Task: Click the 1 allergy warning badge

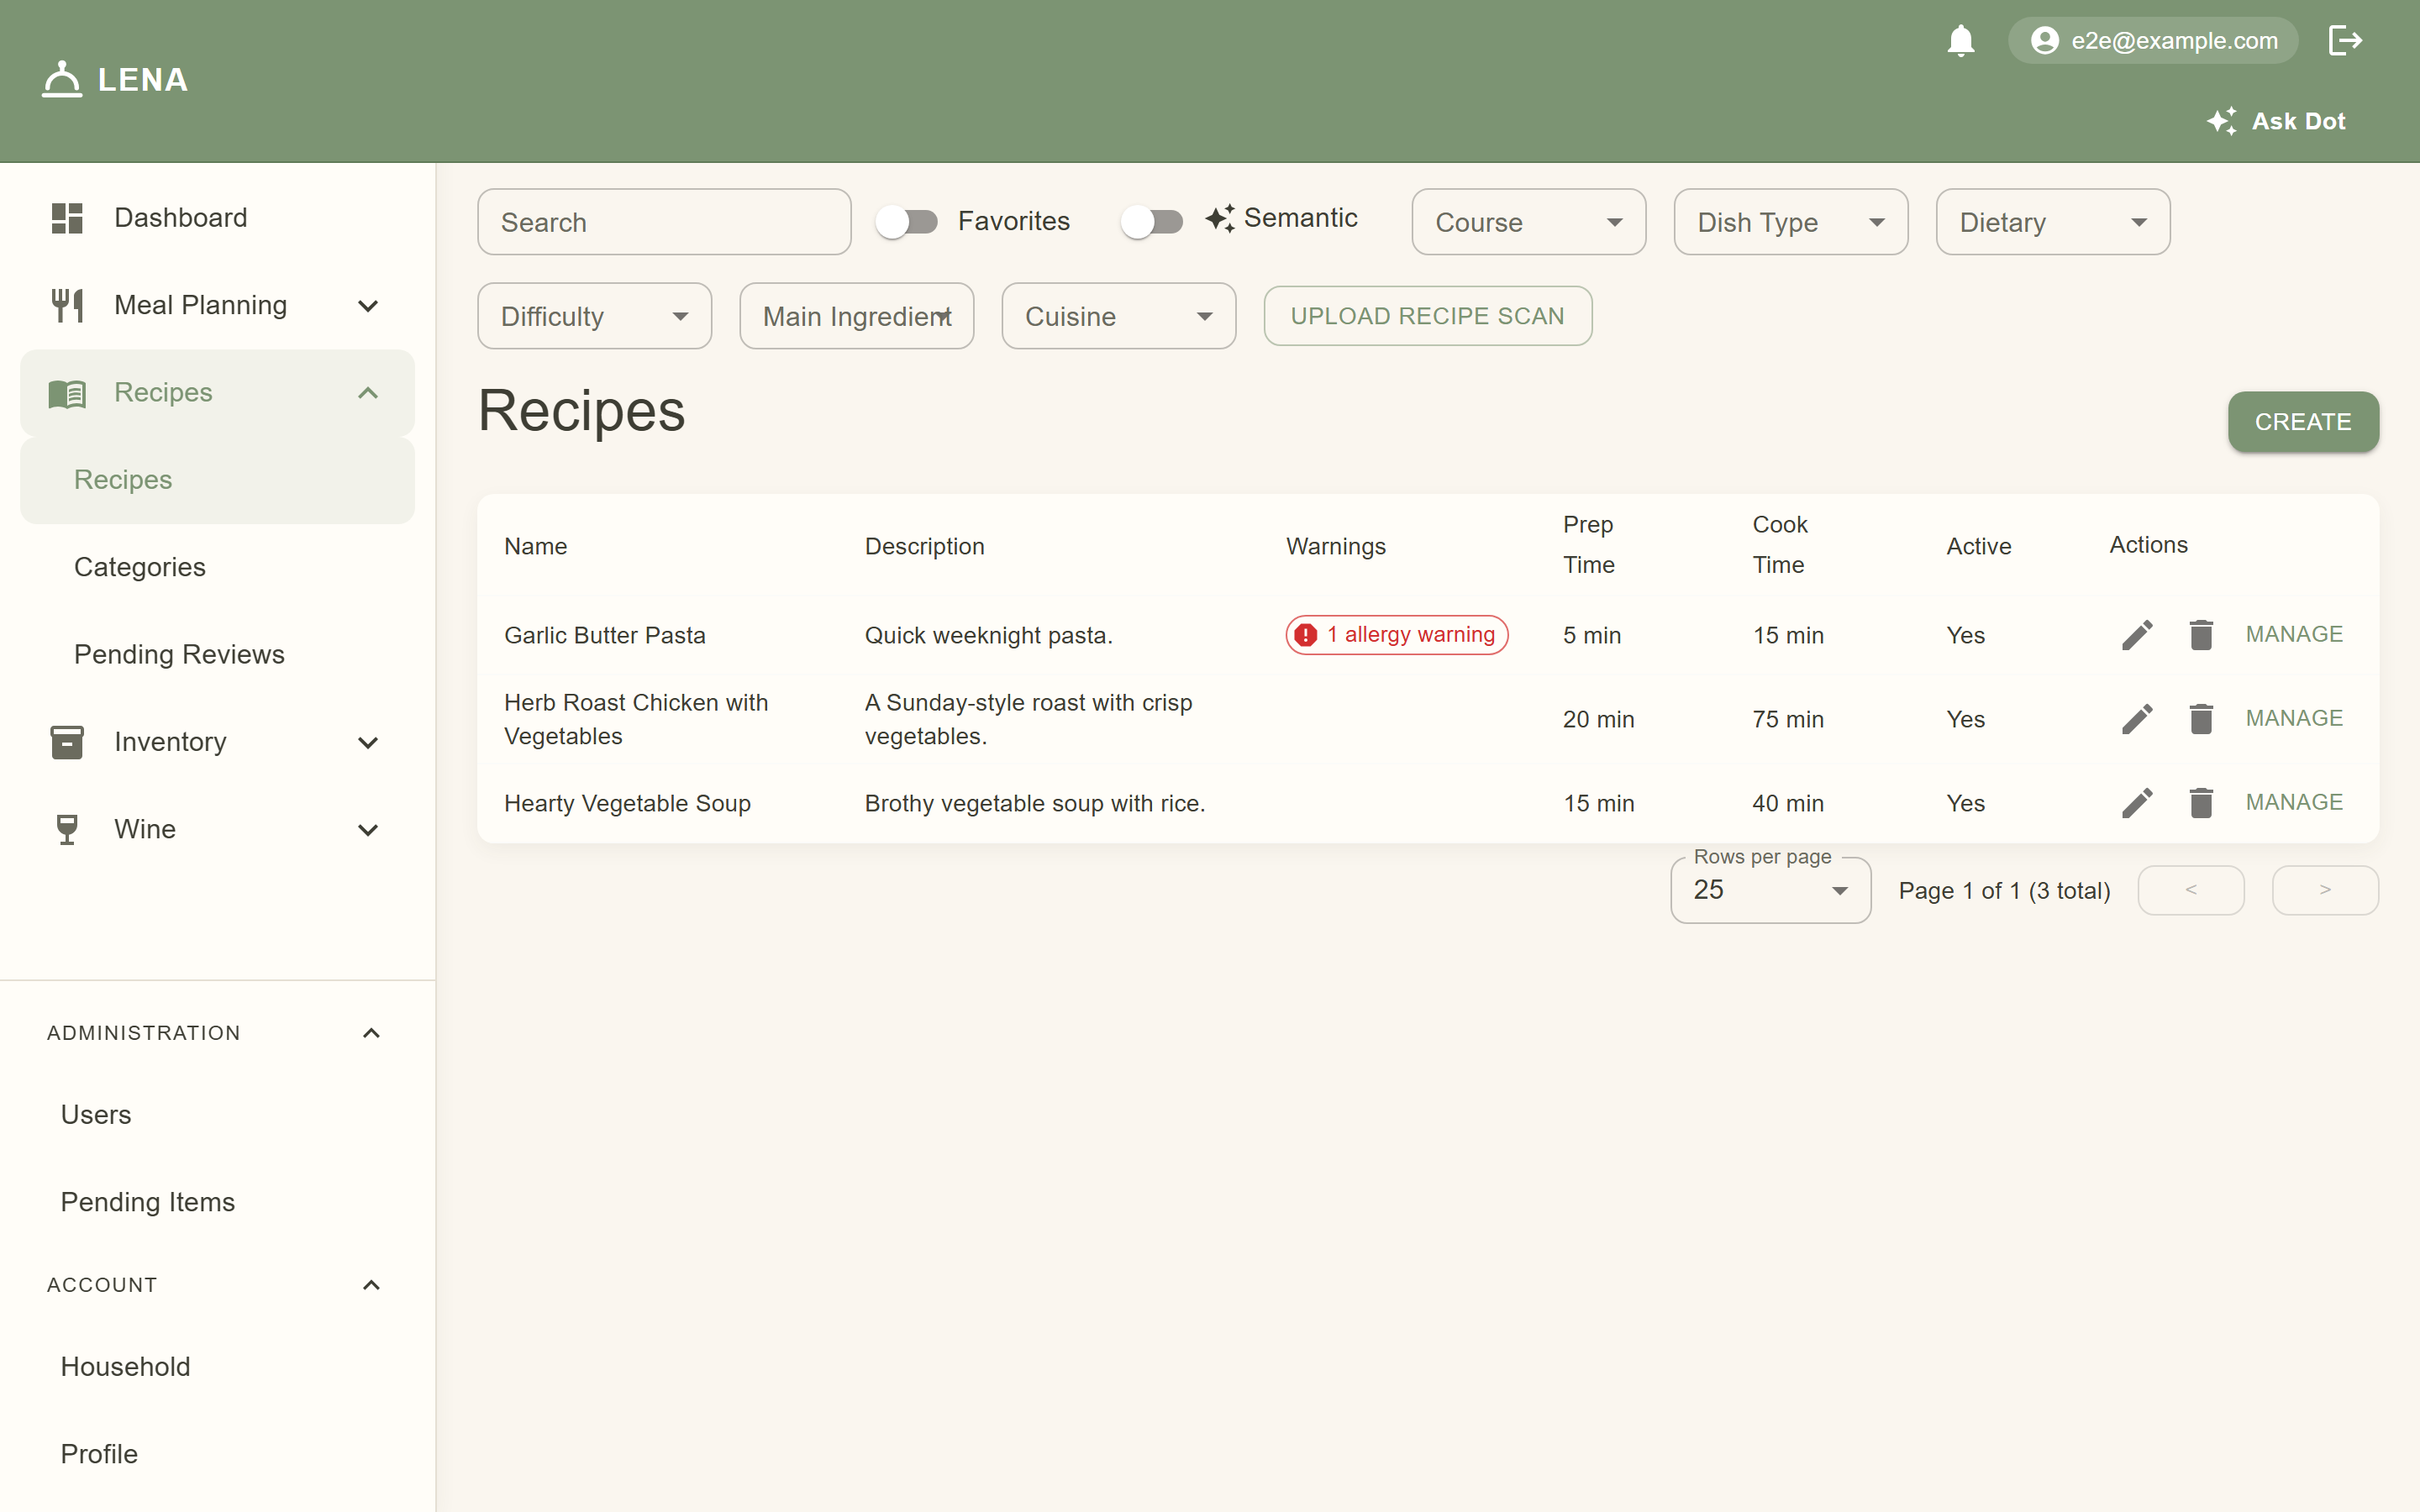Action: (1396, 635)
